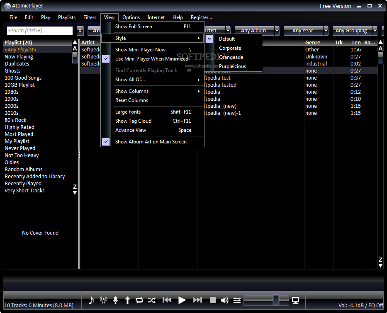Skip to the previous track

point(167,300)
